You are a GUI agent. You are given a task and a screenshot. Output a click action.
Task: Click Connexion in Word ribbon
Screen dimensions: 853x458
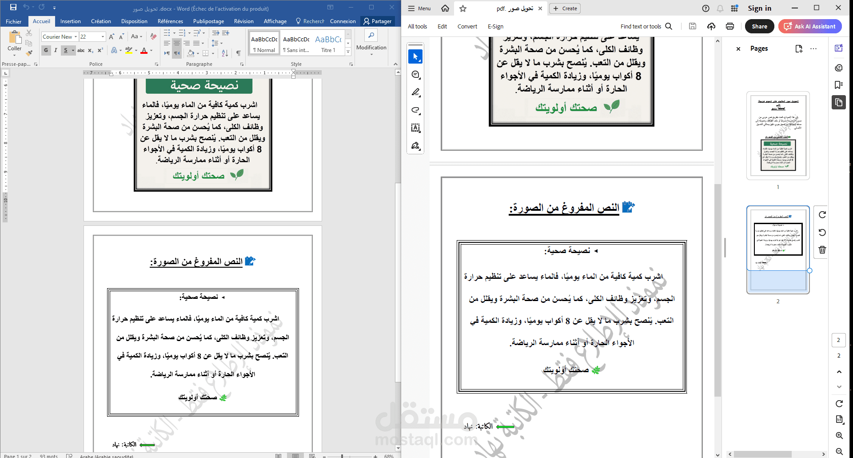[343, 21]
